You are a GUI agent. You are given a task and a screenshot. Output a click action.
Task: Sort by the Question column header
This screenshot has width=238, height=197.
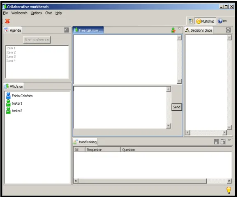176,149
